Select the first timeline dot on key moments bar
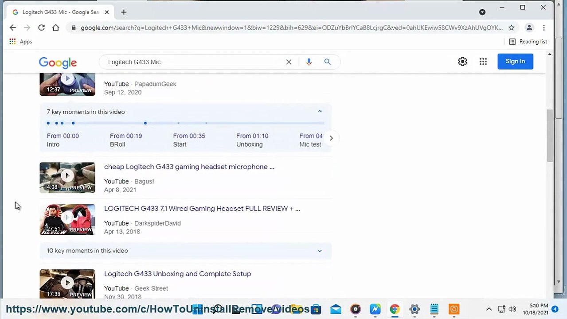 coord(48,123)
